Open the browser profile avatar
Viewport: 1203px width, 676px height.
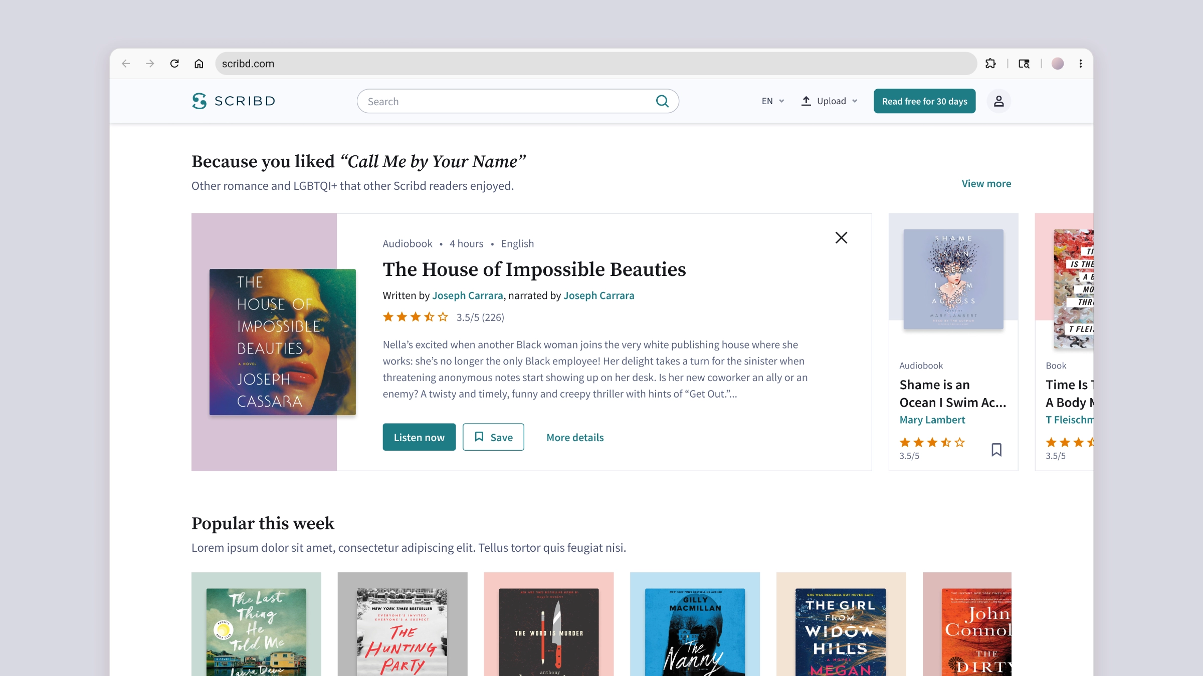[x=1058, y=64]
